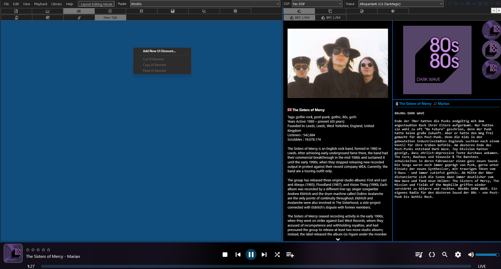Image resolution: width=501 pixels, height=269 pixels.
Task: Switch to the open-book icon tab
Action: tap(47, 11)
